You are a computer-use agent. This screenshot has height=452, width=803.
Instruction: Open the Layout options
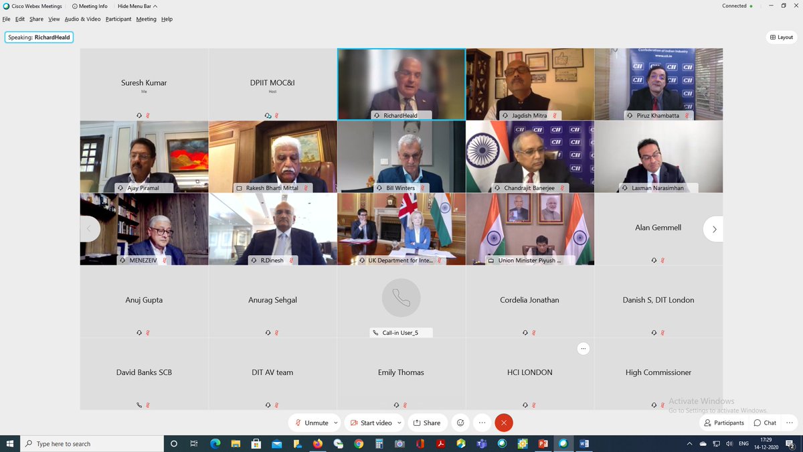point(781,37)
